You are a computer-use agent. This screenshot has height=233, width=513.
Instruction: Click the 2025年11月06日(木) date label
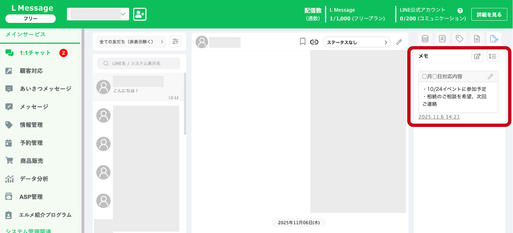pos(299,222)
